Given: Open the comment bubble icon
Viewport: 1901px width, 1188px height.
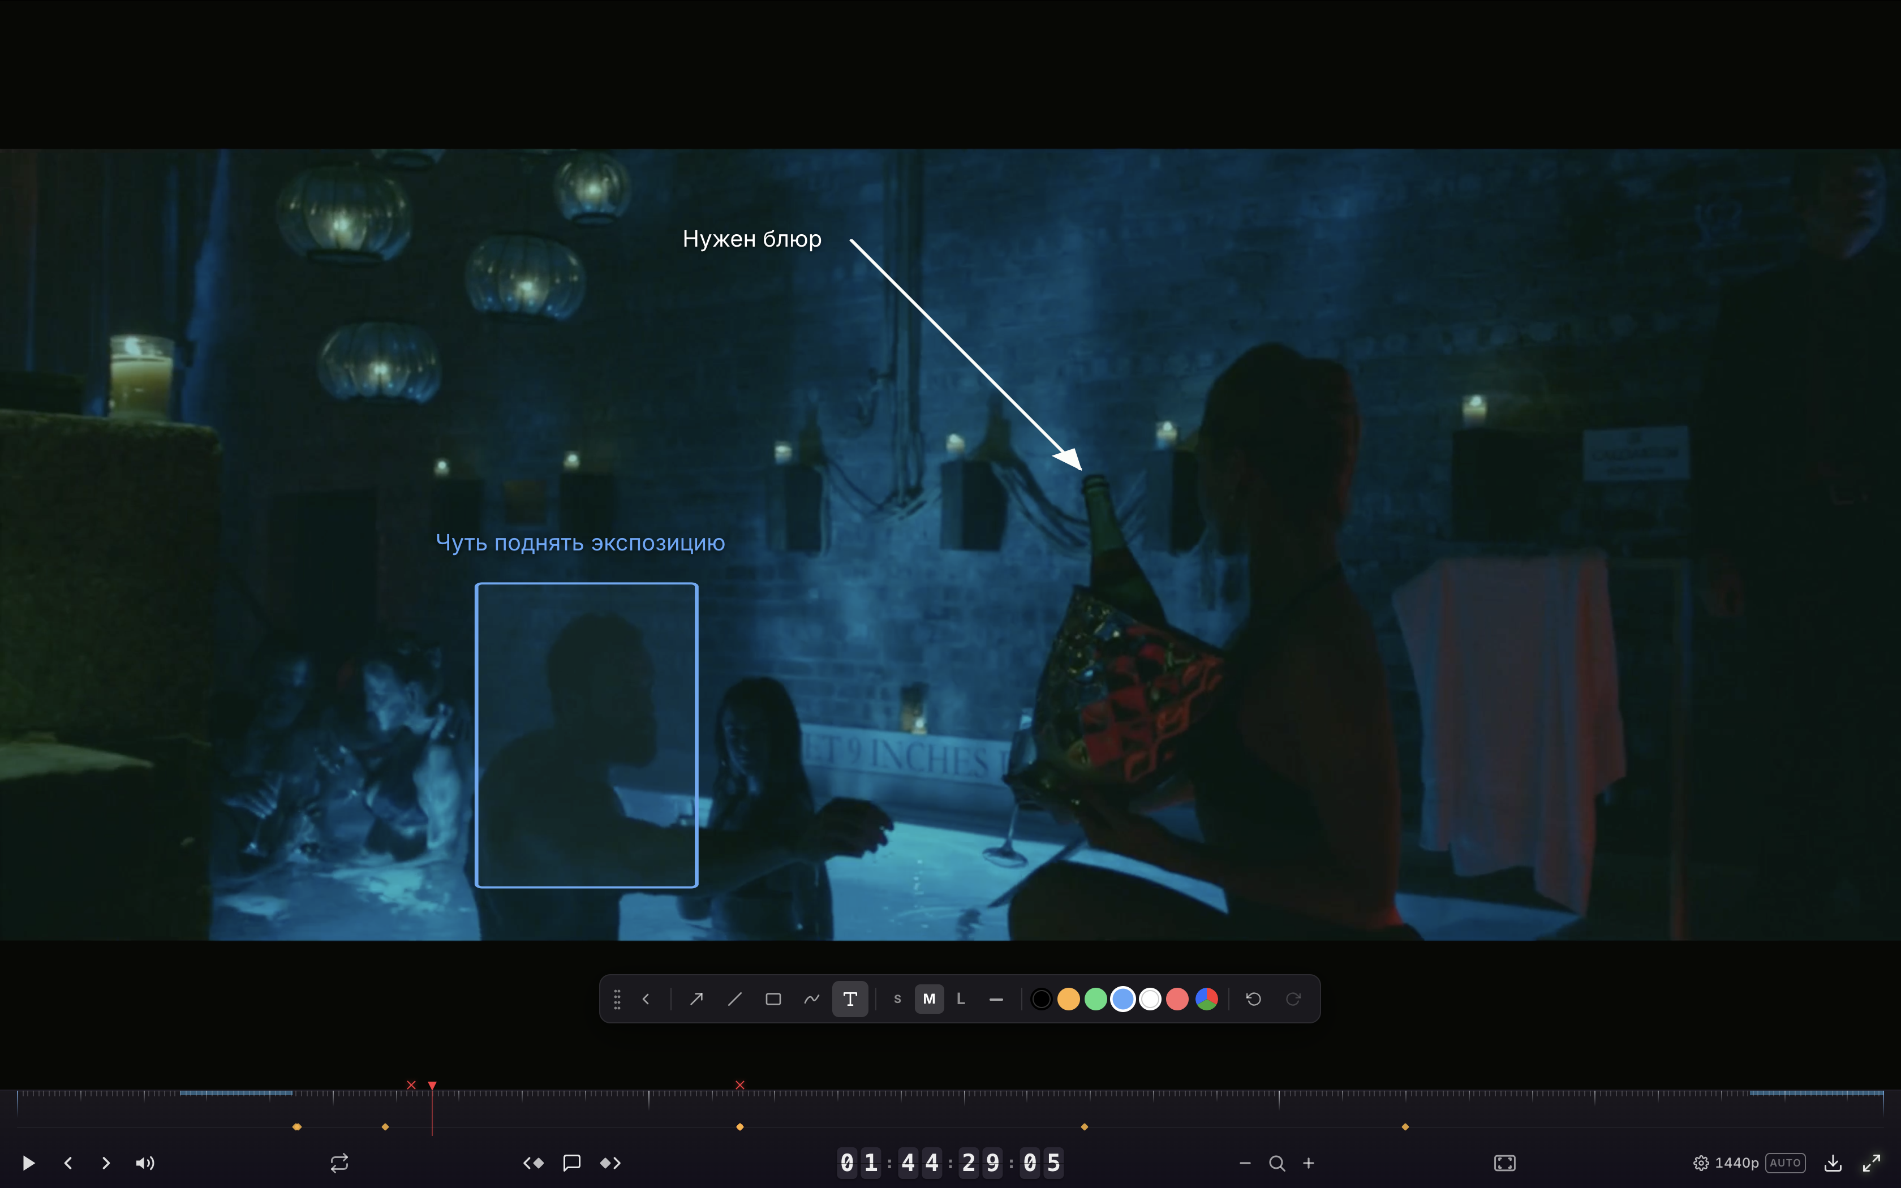Looking at the screenshot, I should point(572,1163).
